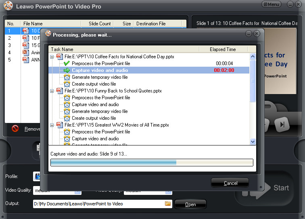Open the output folder with Open button
This screenshot has width=305, height=219.
[x=190, y=204]
